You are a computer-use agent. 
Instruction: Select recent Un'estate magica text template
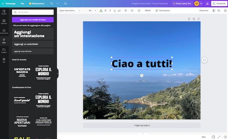pos(22,72)
